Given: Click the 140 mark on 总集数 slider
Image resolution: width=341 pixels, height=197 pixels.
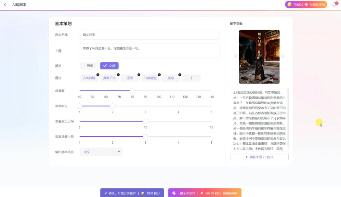Looking at the screenshot, I should pyautogui.click(x=211, y=97).
